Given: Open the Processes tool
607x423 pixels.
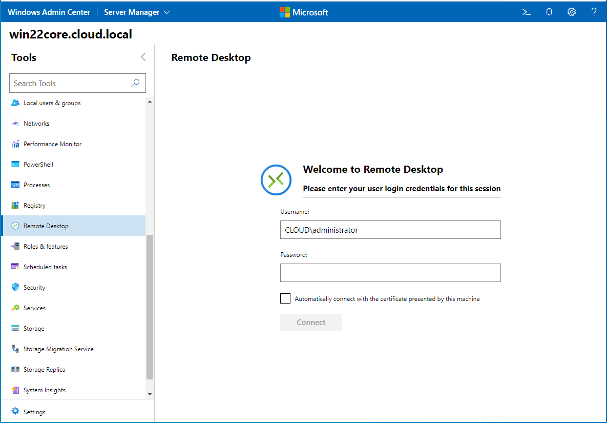Looking at the screenshot, I should 36,185.
